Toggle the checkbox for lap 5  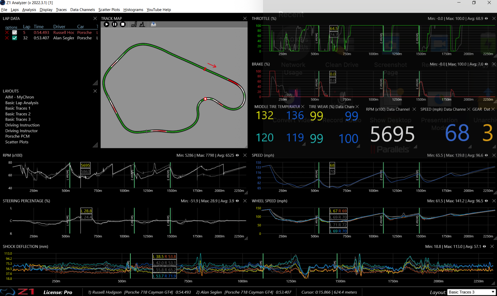(15, 32)
